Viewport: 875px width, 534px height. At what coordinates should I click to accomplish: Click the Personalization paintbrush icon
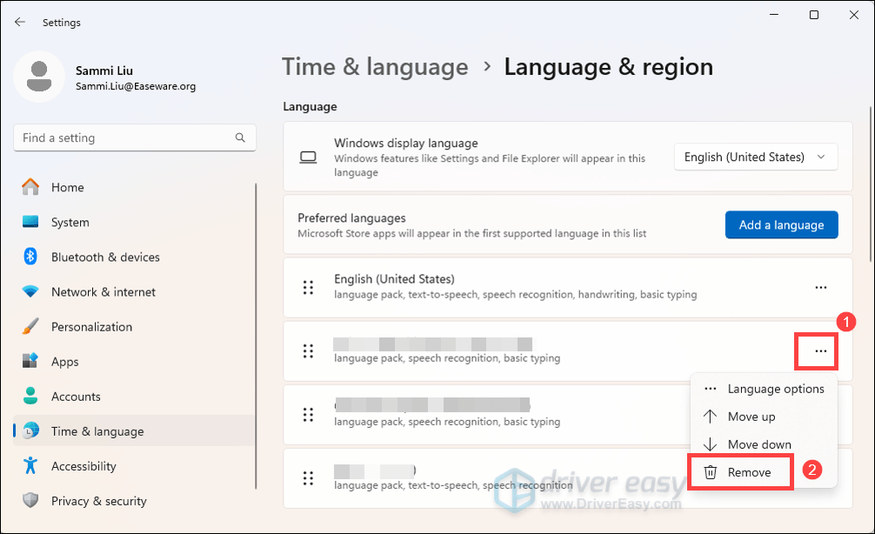(x=31, y=326)
